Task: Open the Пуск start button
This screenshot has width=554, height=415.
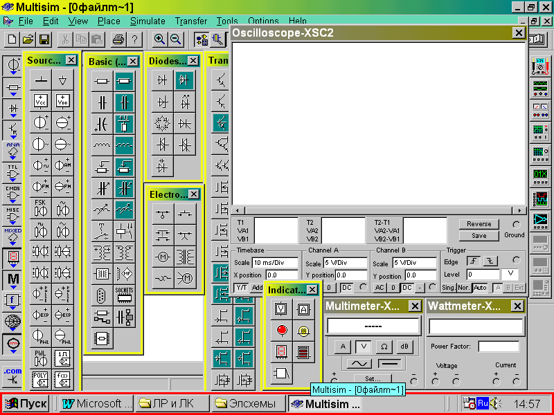Action: [26, 403]
